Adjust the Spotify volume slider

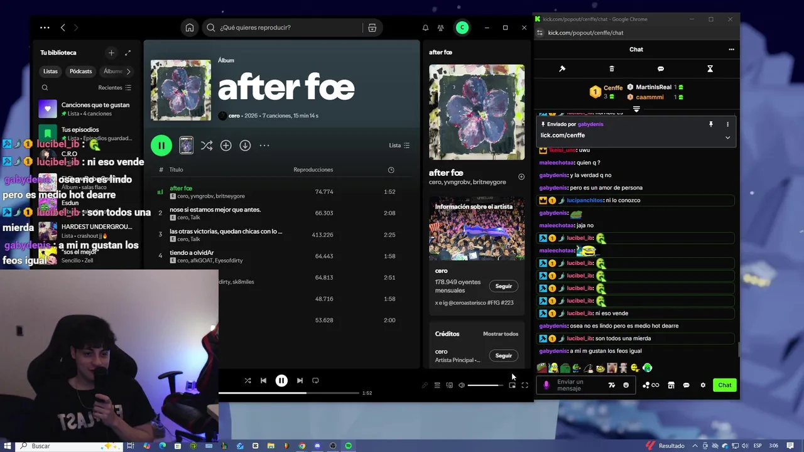[x=485, y=385]
